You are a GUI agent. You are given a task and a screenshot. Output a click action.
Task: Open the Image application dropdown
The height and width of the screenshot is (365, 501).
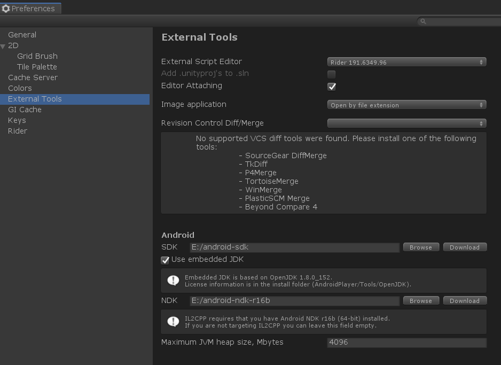406,105
